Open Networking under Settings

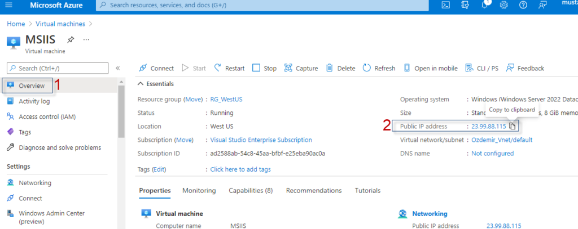pos(35,183)
